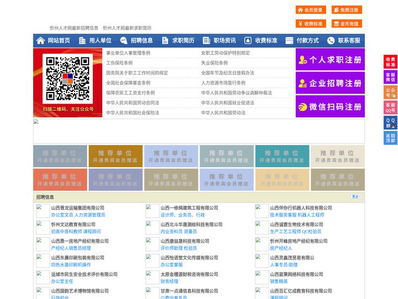Open the 用人单位 menu item
Viewport: 398px width, 299px height.
coord(100,40)
